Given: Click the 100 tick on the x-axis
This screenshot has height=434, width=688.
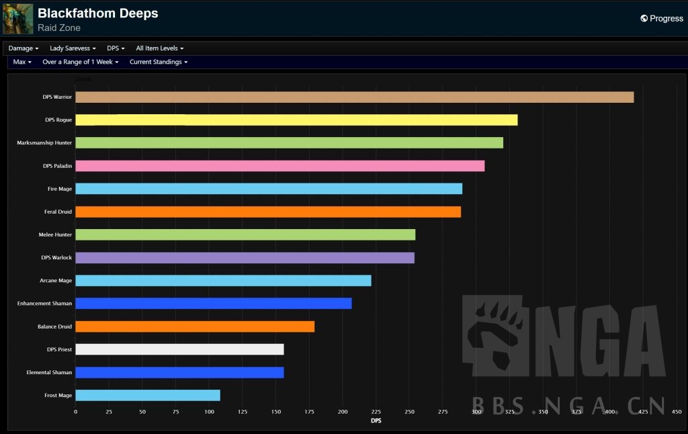Looking at the screenshot, I should point(210,412).
